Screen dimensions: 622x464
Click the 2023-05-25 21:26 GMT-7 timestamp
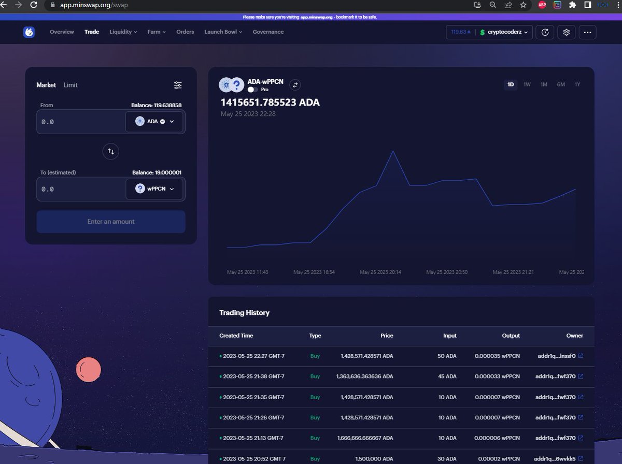coord(253,417)
